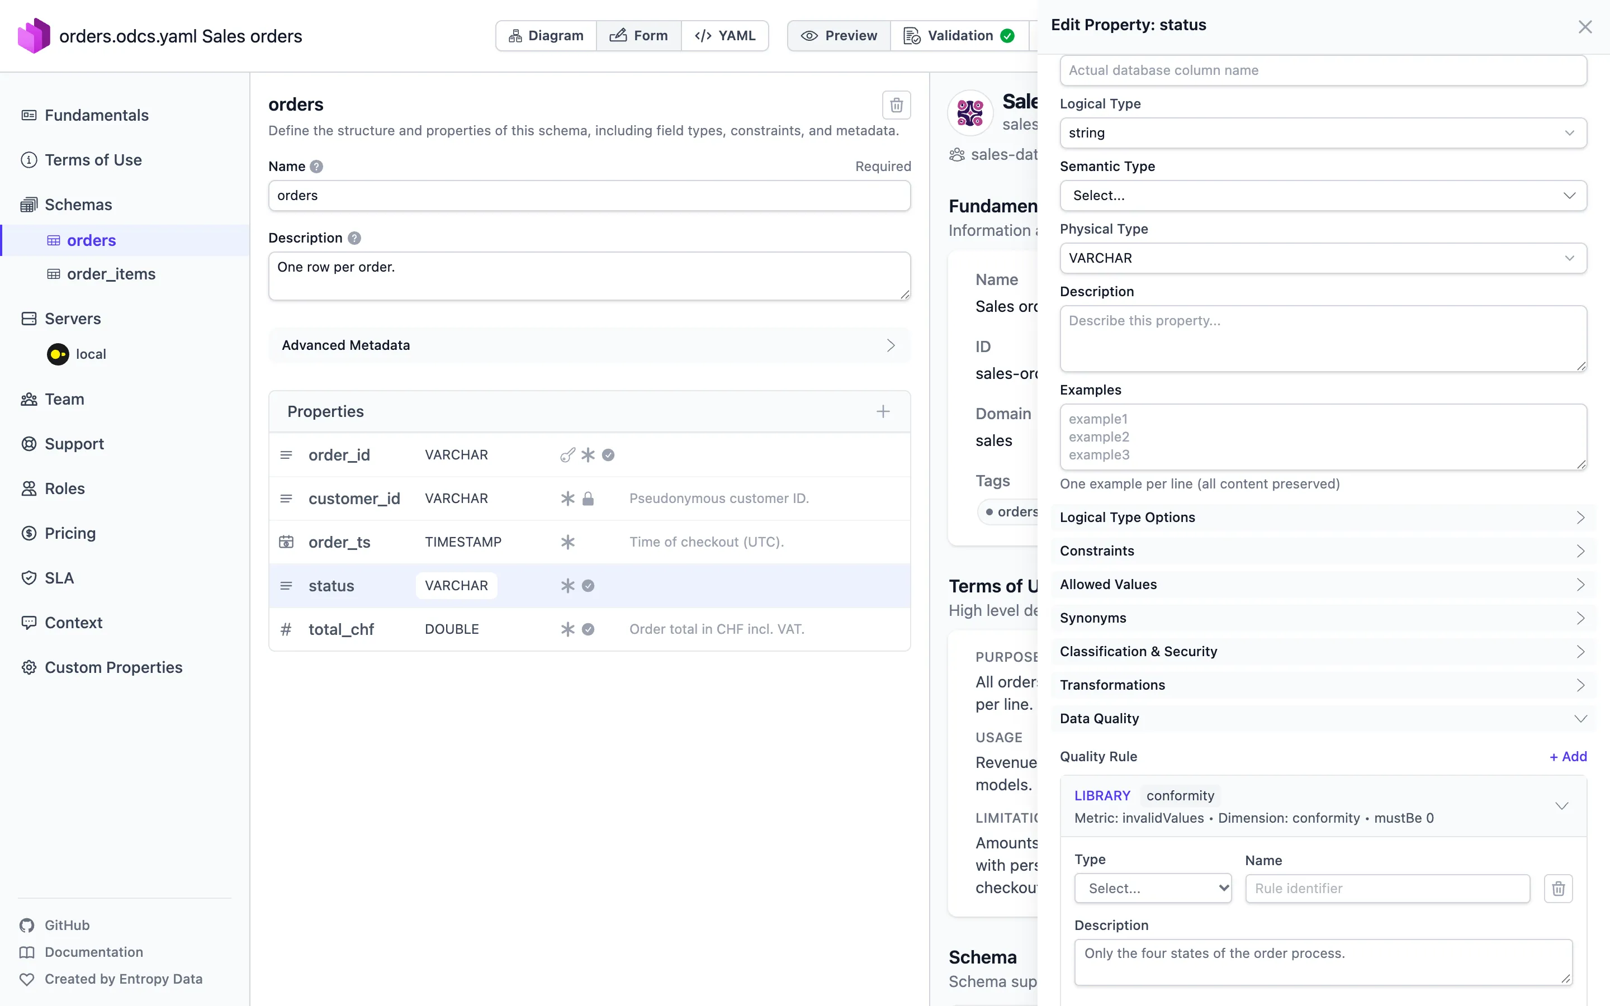Open the Preview tab
This screenshot has width=1610, height=1006.
[x=839, y=36]
